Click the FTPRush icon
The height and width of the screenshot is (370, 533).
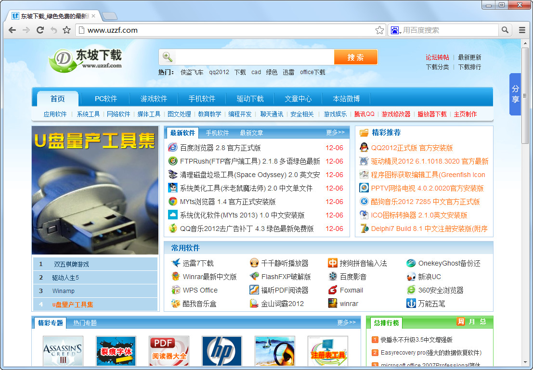173,161
